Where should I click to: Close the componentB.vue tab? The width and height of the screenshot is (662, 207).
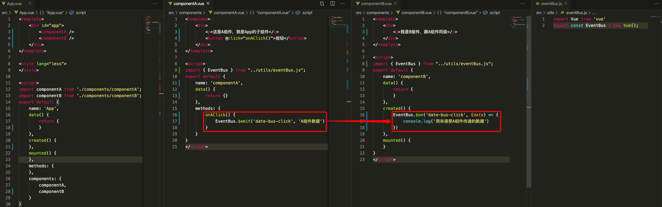point(395,3)
